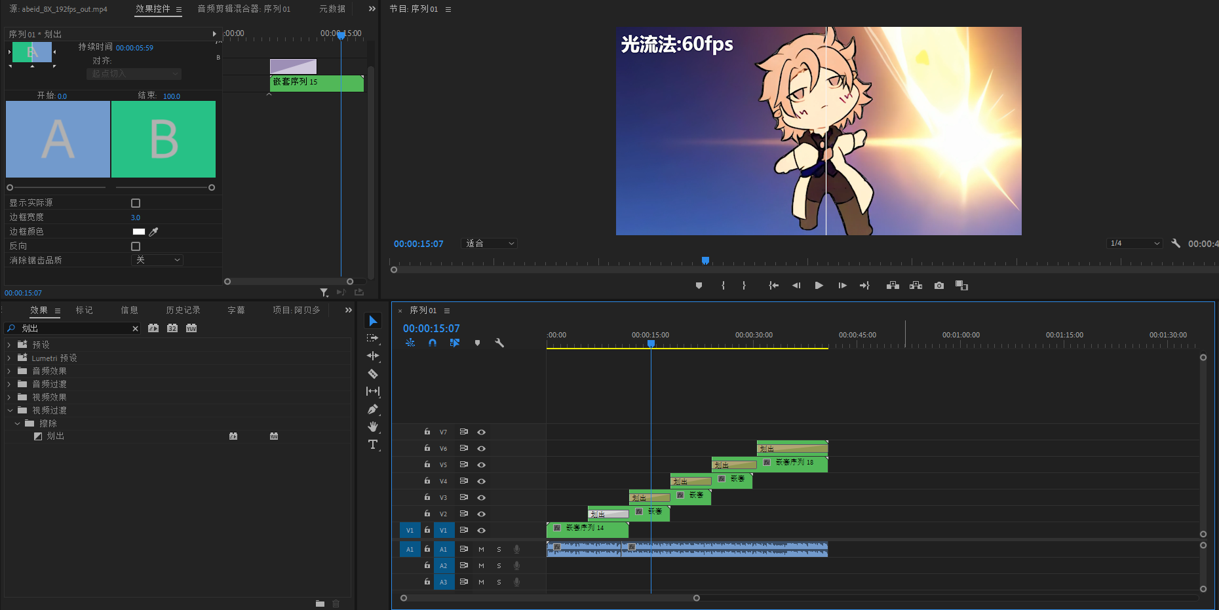Toggle sync lock on V4 track
Viewport: 1219px width, 610px height.
463,481
